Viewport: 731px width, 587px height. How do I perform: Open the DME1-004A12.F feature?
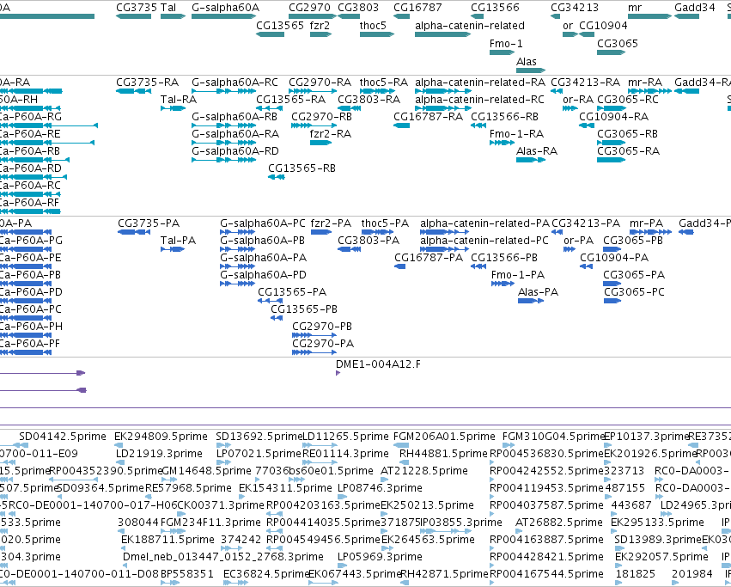pyautogui.click(x=338, y=373)
